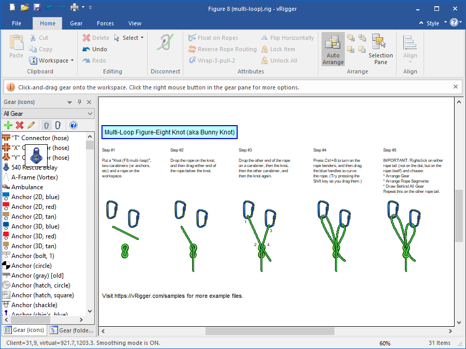This screenshot has width=466, height=349.
Task: Click the green plus add gear icon
Action: tap(8, 125)
